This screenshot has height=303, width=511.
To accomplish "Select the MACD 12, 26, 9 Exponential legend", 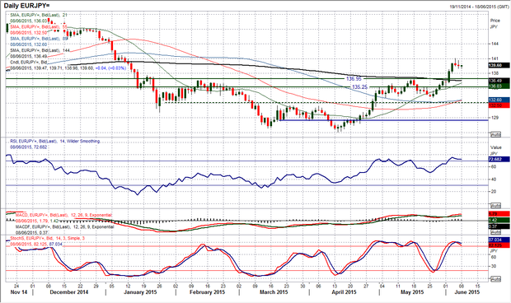I will pos(64,215).
